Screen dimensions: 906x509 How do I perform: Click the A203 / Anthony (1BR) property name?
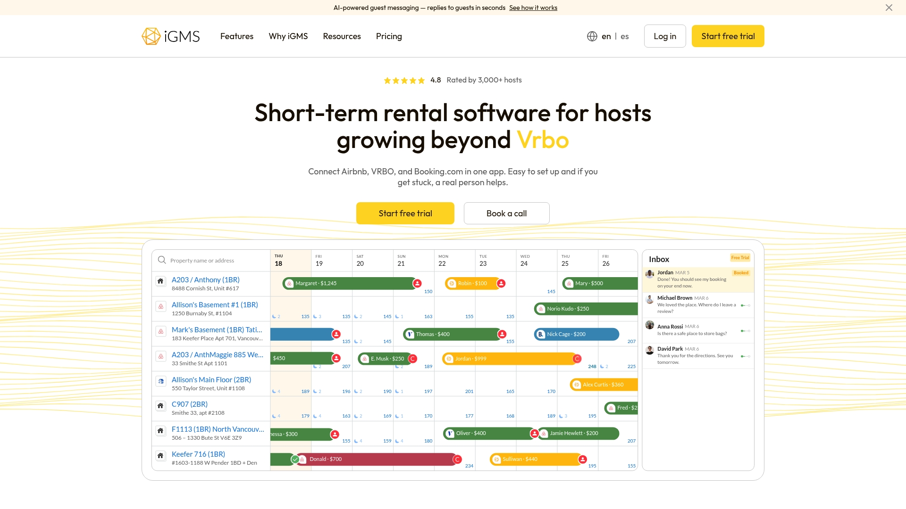click(206, 279)
